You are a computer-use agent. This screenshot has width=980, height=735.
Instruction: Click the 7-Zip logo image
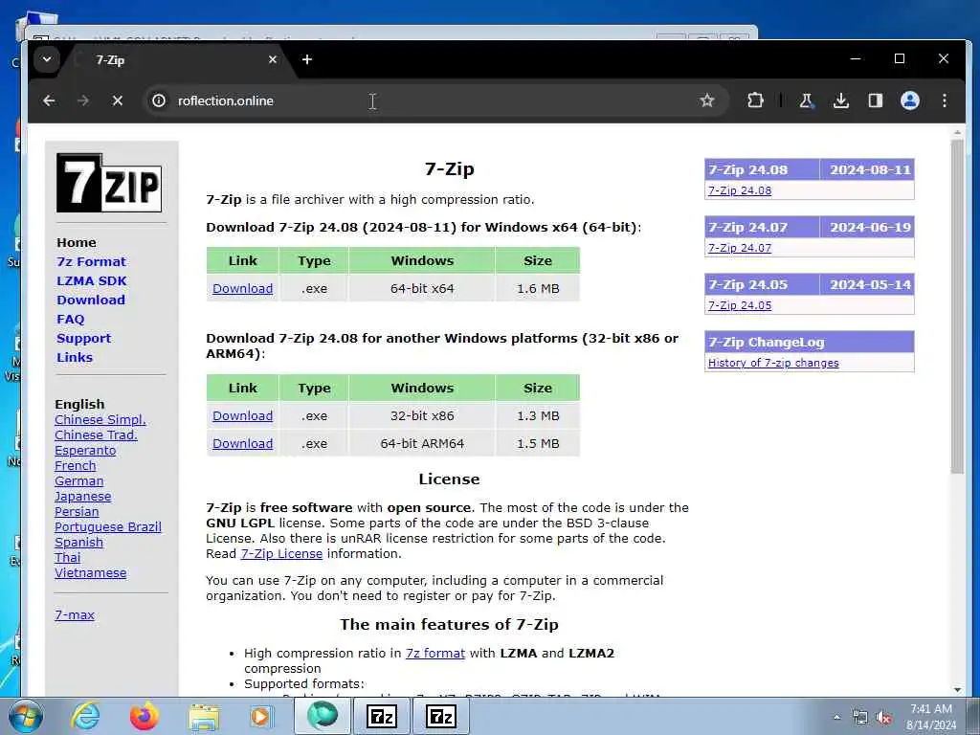[109, 183]
